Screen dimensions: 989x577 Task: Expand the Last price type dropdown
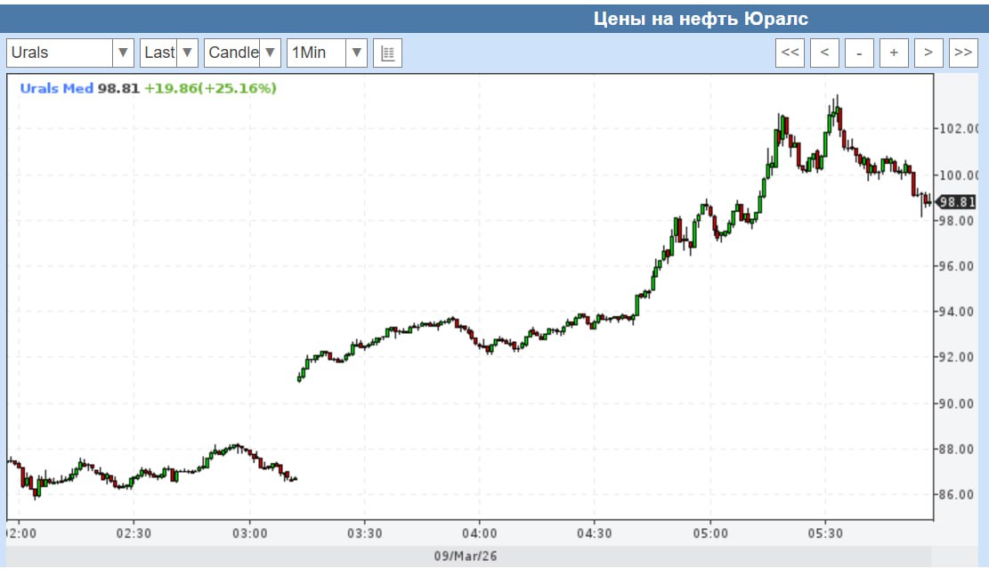tap(188, 53)
